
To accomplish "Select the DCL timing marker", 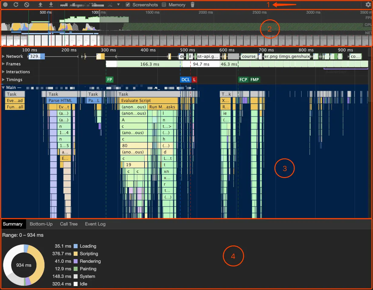I will pyautogui.click(x=185, y=80).
